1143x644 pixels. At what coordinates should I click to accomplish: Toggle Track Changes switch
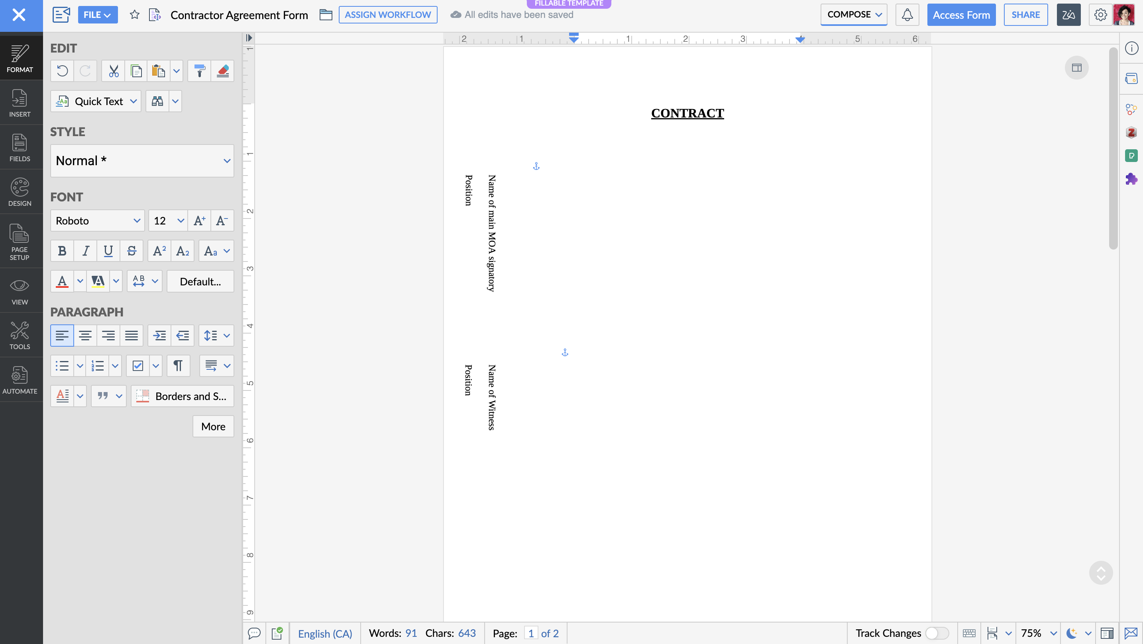coord(937,633)
